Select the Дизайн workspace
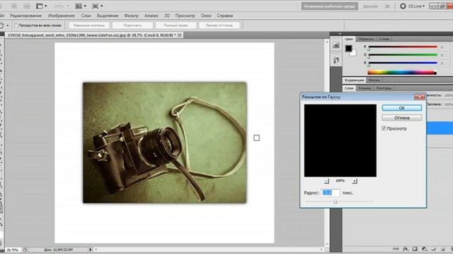 (371, 6)
